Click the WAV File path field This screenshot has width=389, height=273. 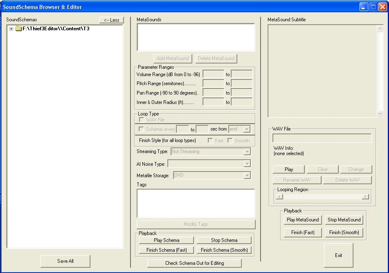[322, 138]
